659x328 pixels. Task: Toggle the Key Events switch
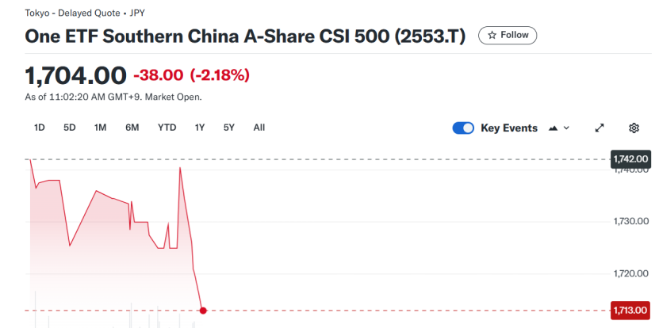coord(463,128)
